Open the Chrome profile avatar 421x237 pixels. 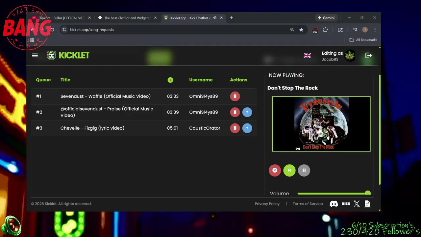[365, 30]
